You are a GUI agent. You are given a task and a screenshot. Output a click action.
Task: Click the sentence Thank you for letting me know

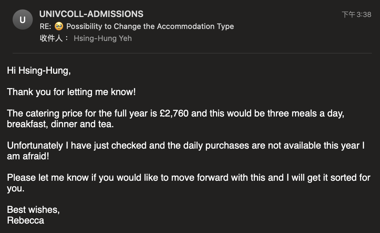coord(71,92)
